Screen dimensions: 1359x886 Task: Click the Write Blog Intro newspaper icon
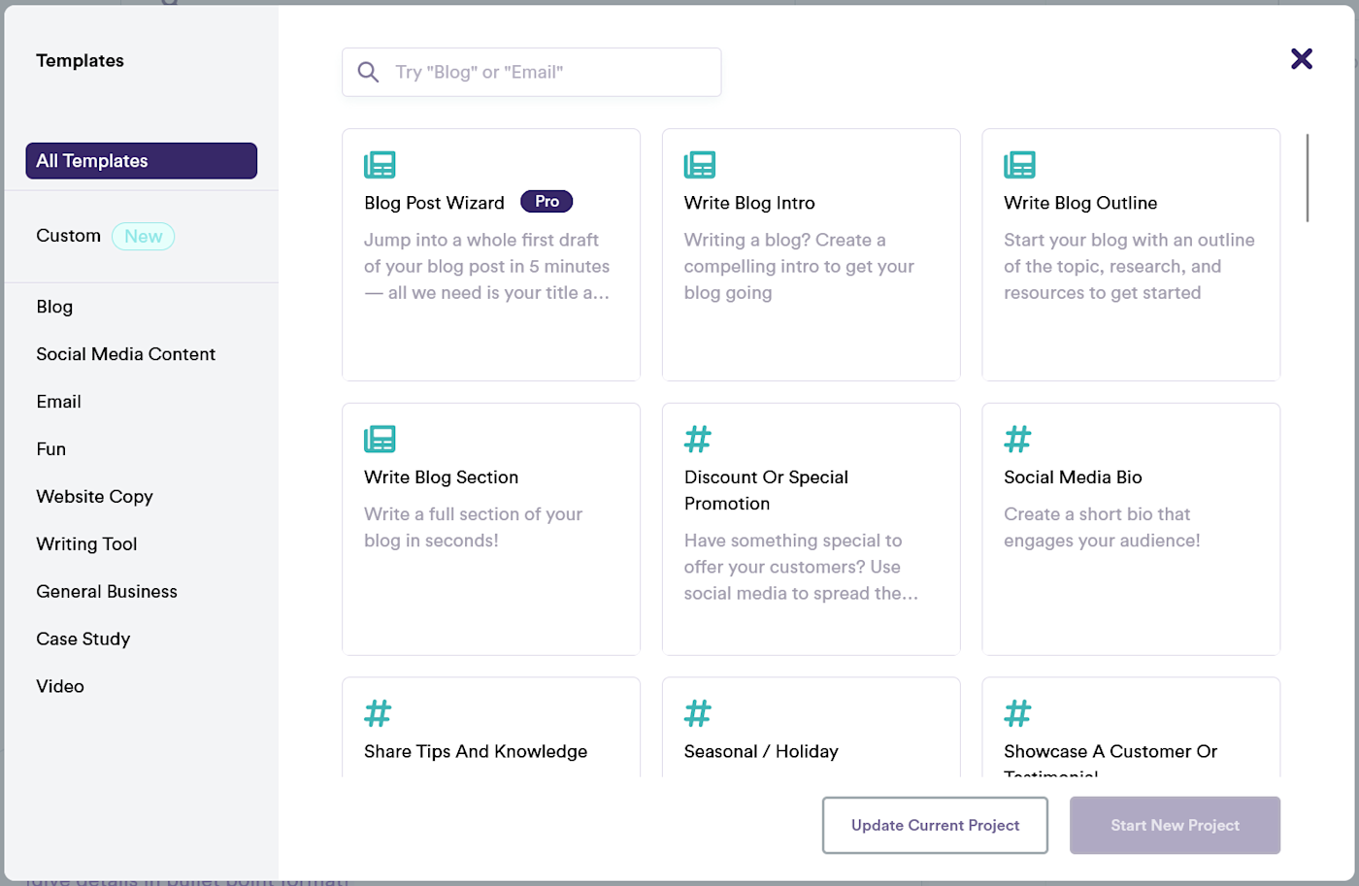click(x=700, y=165)
